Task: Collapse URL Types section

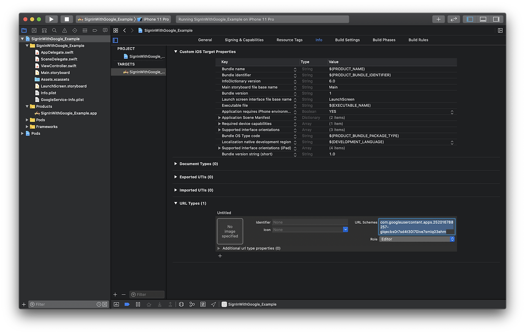Action: [176, 203]
